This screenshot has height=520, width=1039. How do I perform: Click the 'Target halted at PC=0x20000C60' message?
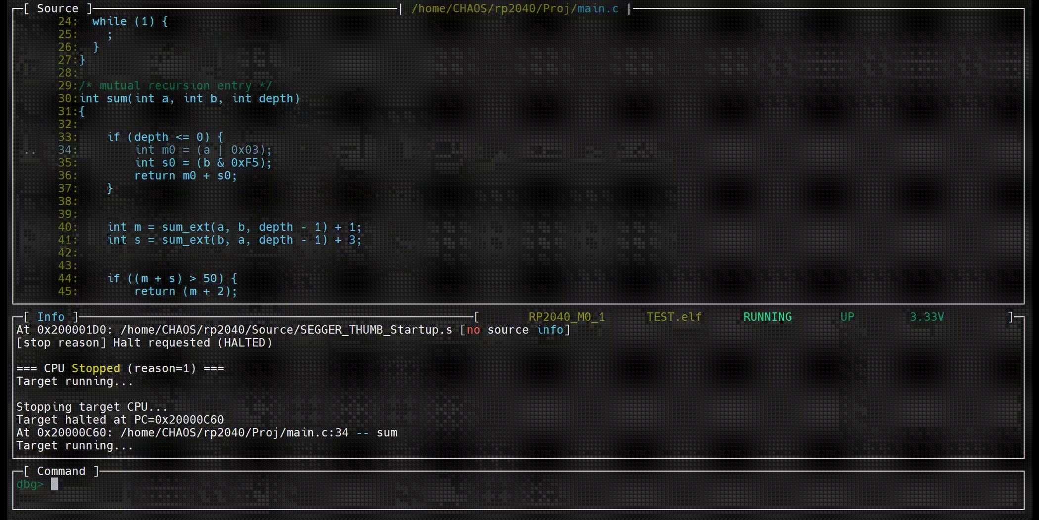pos(120,420)
